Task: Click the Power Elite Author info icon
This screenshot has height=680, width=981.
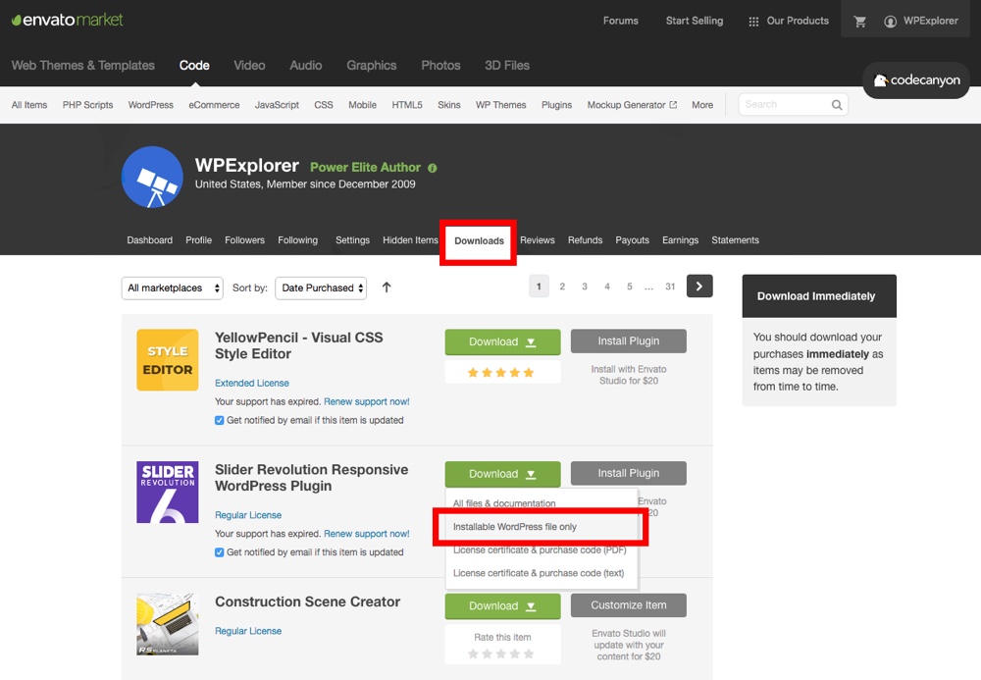Action: click(433, 168)
